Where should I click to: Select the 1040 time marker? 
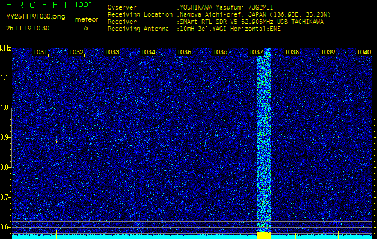click(x=364, y=53)
